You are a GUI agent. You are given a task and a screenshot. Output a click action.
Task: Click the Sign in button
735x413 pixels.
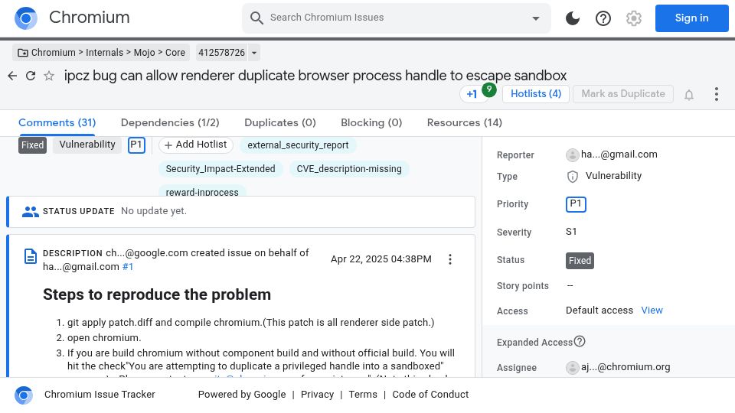(691, 18)
